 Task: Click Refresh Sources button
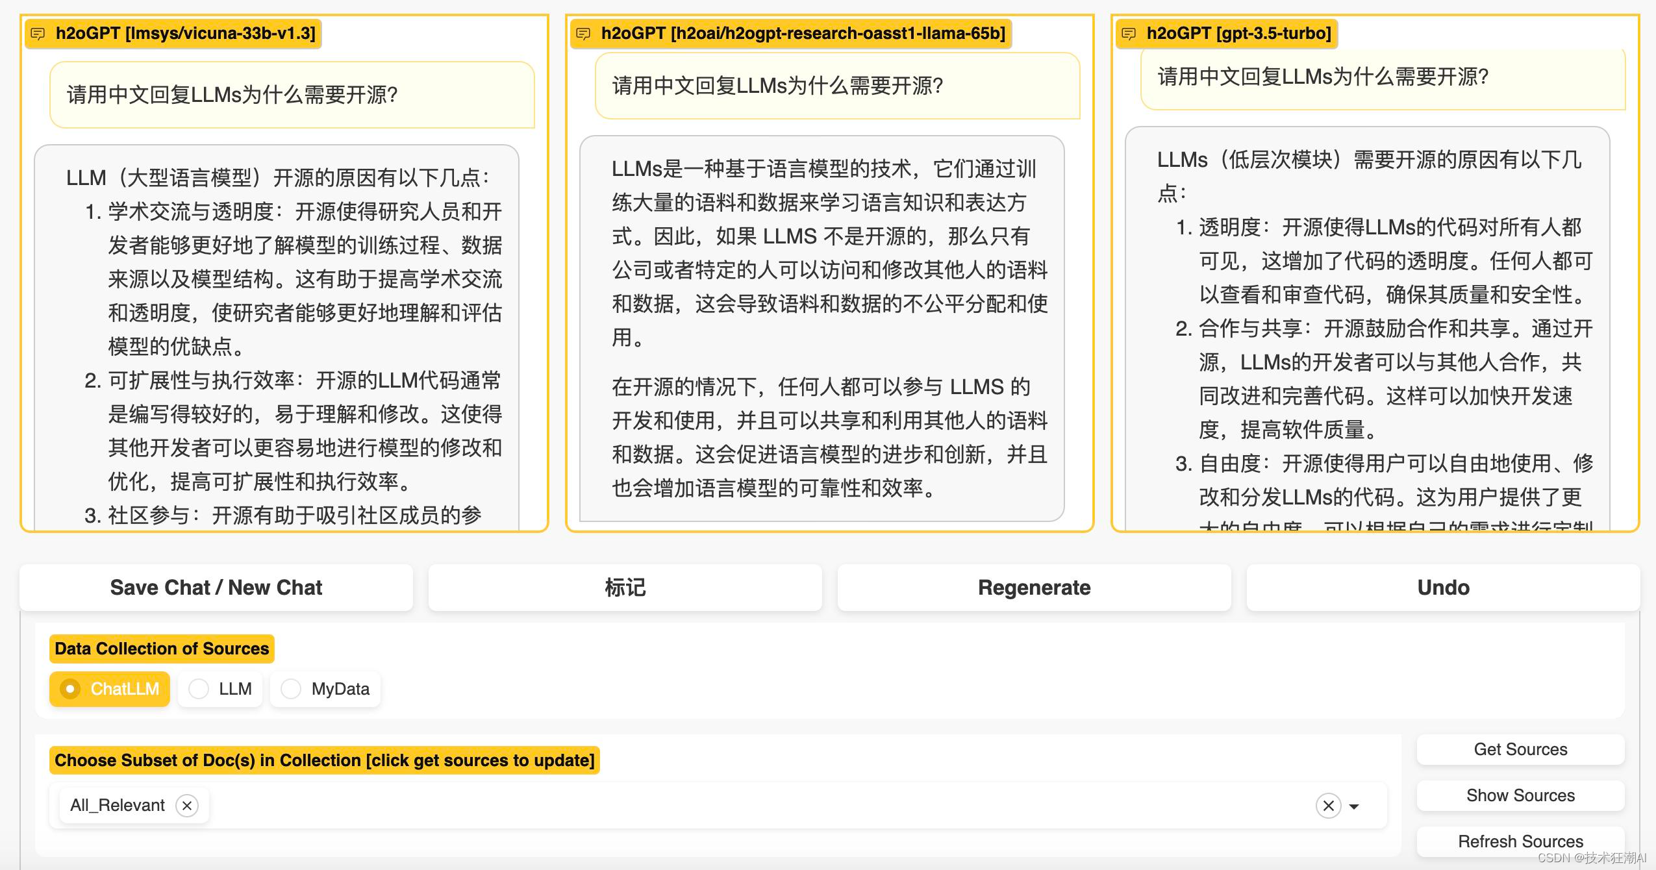click(1520, 841)
